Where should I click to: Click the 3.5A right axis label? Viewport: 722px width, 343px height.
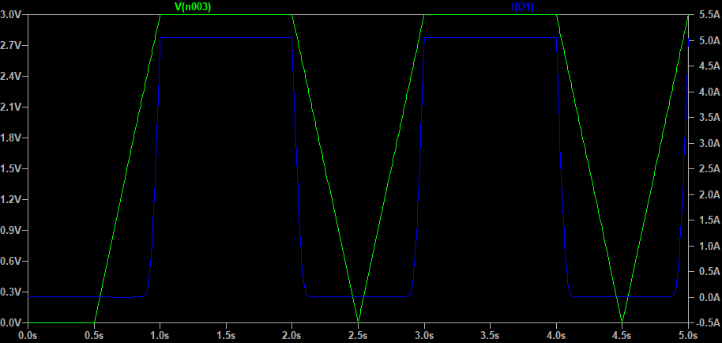pyautogui.click(x=709, y=118)
